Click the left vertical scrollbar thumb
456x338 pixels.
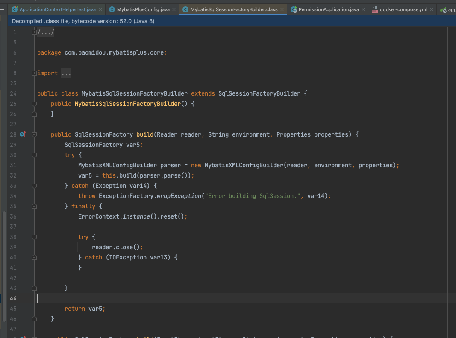[x=4, y=267]
